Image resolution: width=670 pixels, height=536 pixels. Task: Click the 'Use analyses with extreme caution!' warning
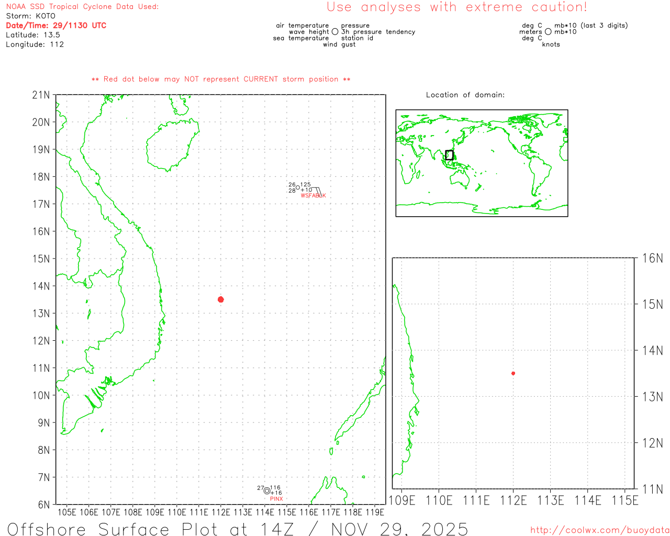[x=456, y=7]
